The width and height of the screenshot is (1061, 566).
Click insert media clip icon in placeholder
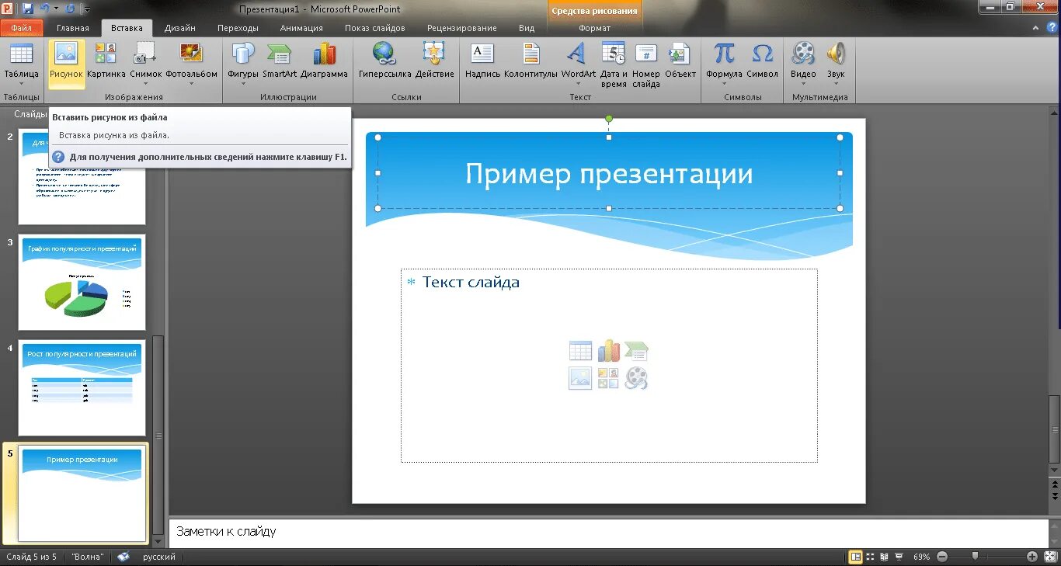pos(636,378)
